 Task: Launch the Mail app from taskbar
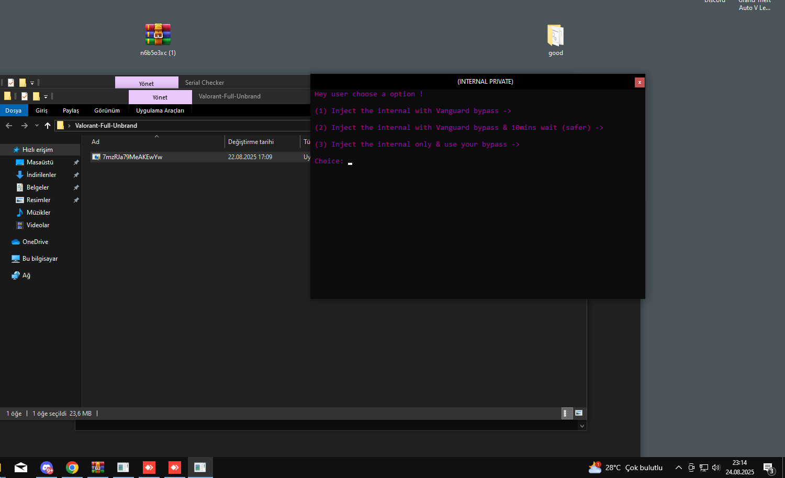coord(21,468)
